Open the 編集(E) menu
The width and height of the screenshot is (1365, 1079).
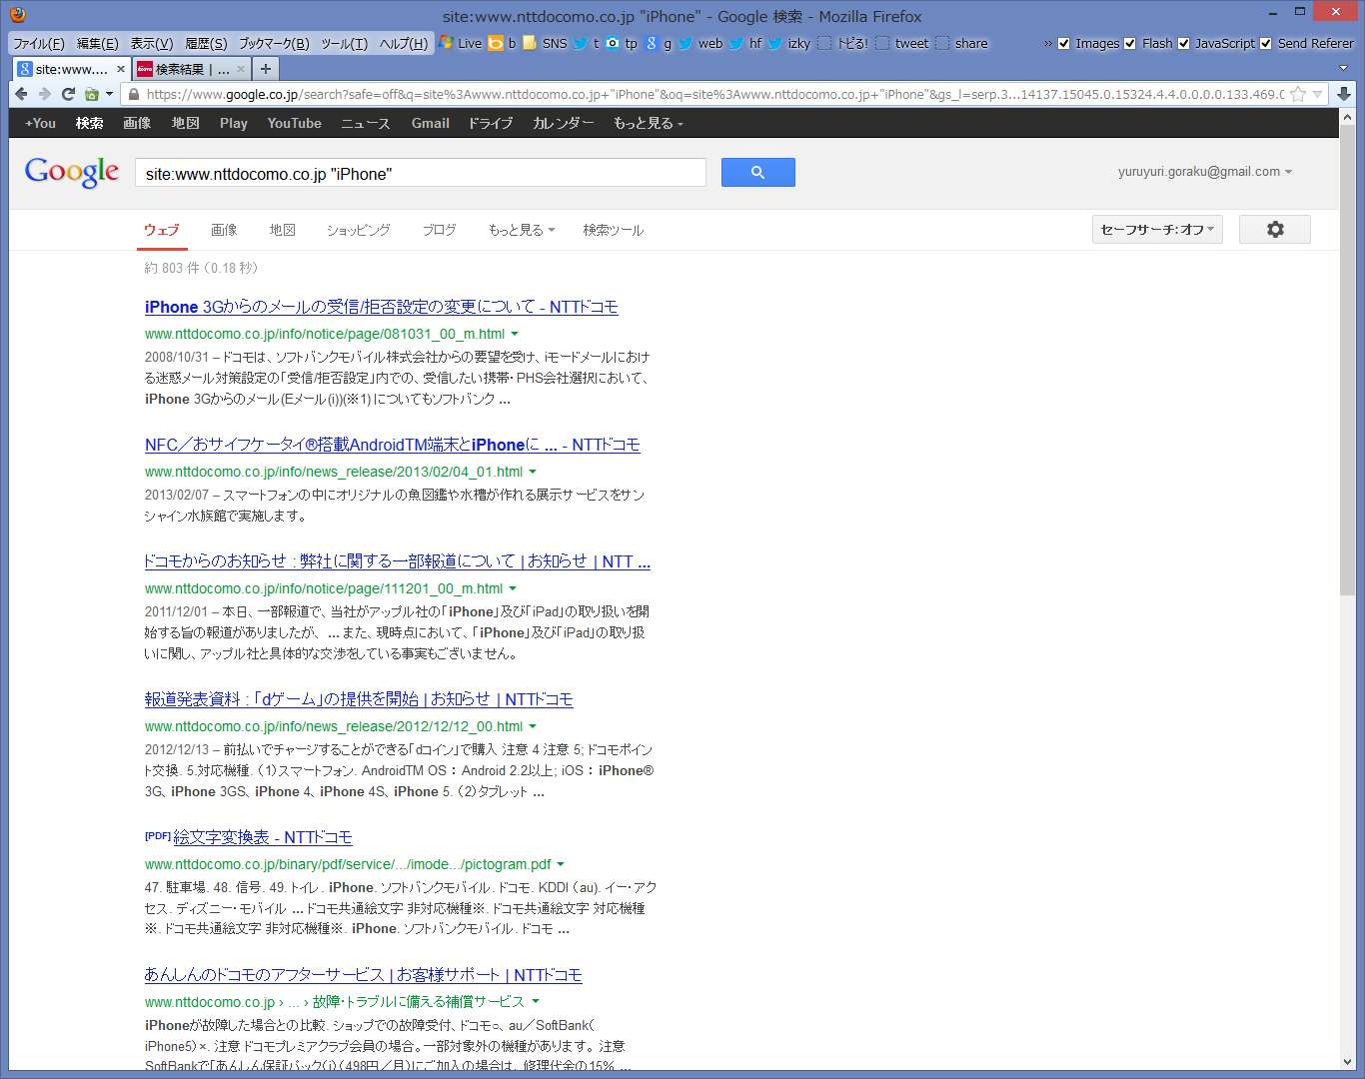[97, 43]
